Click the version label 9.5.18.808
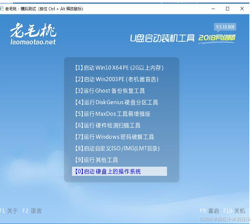252x224 pixels. (225, 27)
